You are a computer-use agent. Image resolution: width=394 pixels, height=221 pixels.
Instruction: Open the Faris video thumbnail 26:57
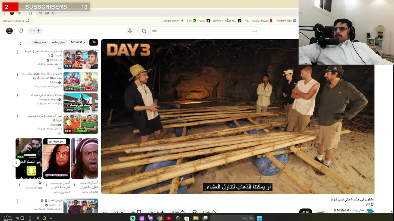[x=81, y=59]
